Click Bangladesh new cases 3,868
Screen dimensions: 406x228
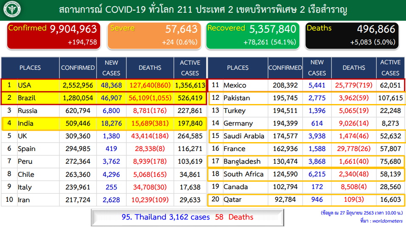click(x=317, y=162)
